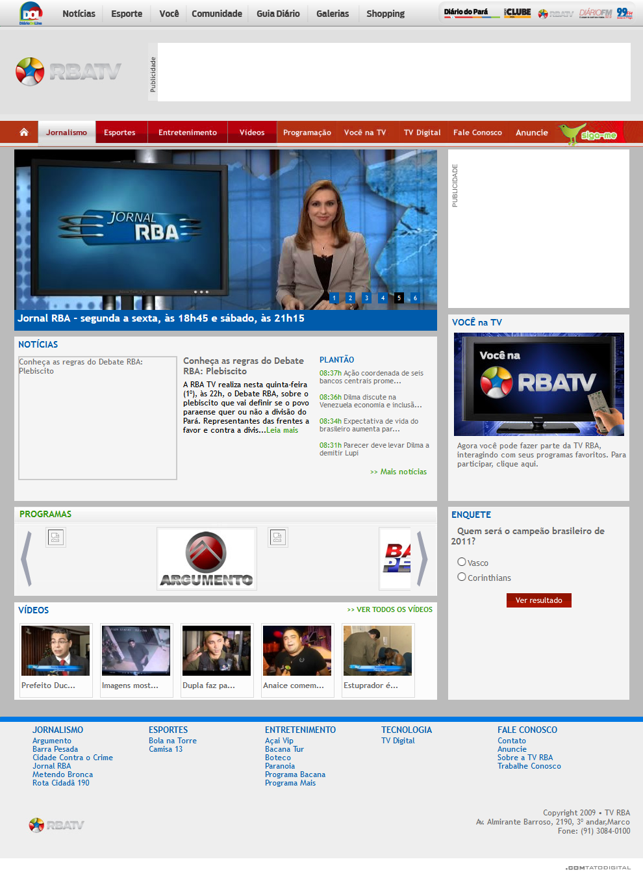Open the Programação menu item

tap(307, 133)
